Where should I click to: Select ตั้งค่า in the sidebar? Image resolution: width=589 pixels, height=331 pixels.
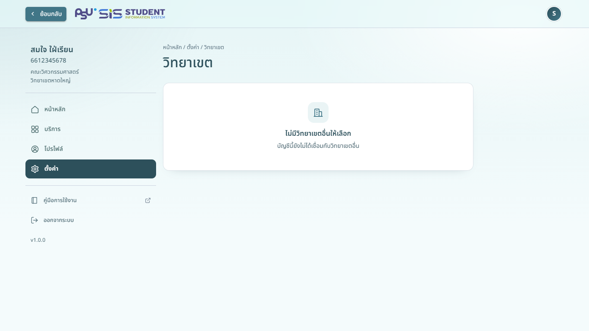(91, 169)
